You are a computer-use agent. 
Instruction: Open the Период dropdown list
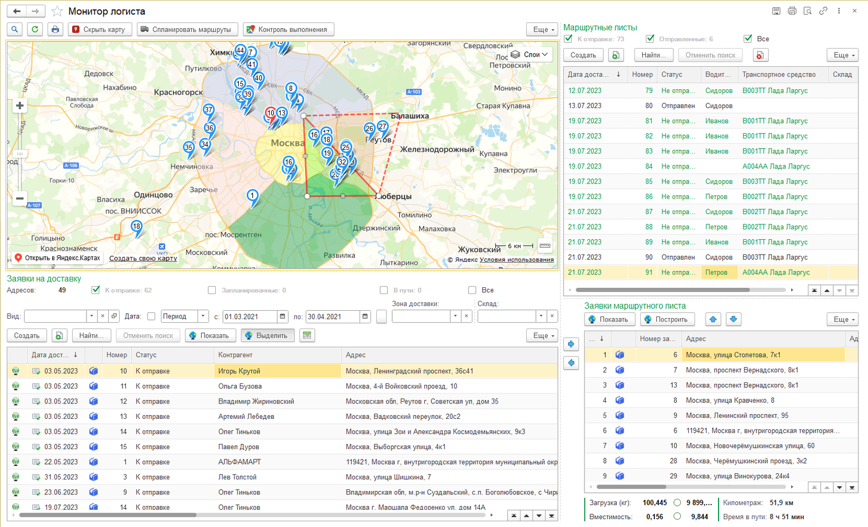pyautogui.click(x=203, y=316)
